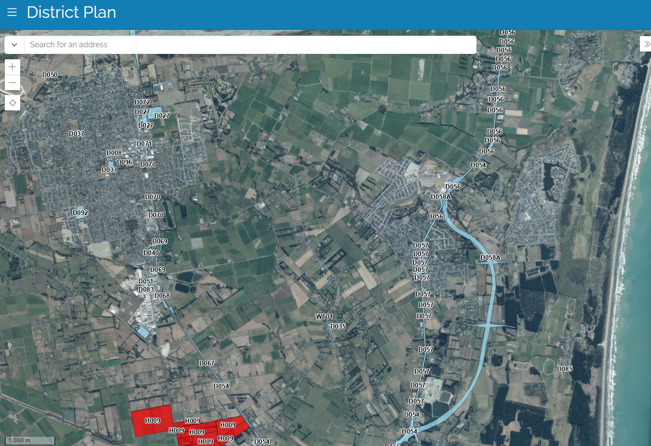Screen dimensions: 651x446
Task: Click the 1,000 m scale bar
Action: click(30, 440)
